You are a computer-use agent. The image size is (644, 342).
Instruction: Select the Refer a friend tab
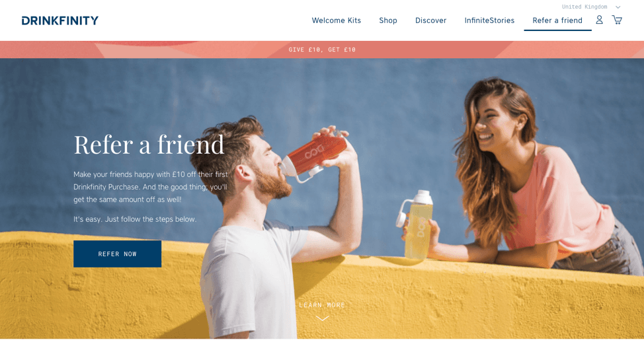point(557,20)
